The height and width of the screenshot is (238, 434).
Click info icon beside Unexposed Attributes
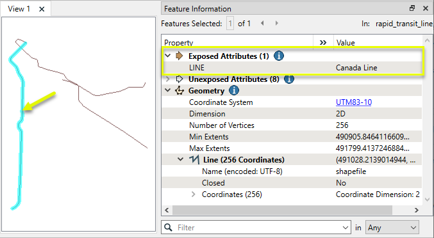pyautogui.click(x=289, y=79)
